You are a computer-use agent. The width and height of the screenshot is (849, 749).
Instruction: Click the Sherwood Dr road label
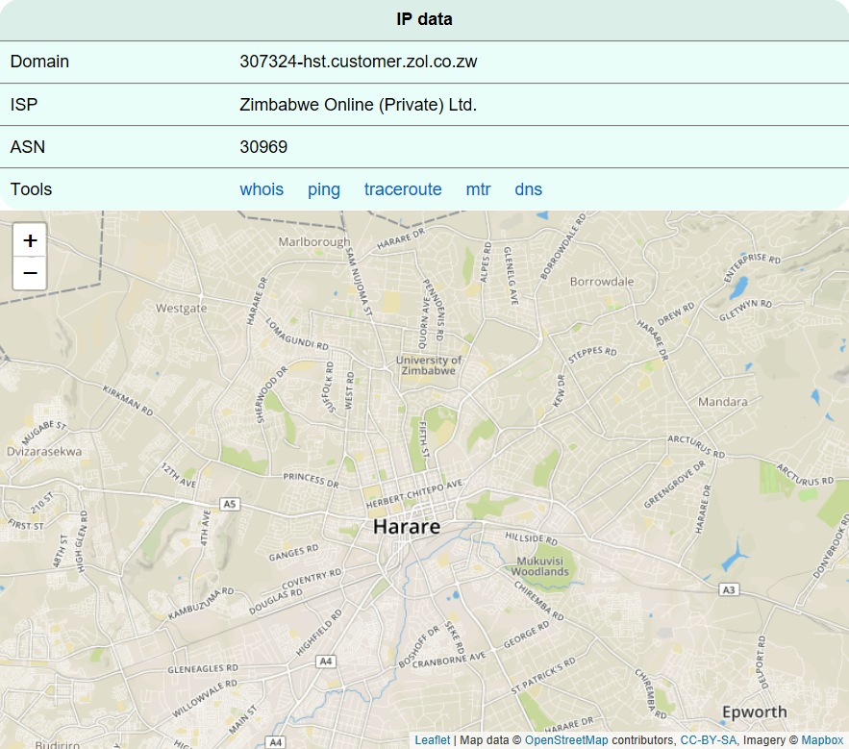pyautogui.click(x=271, y=395)
